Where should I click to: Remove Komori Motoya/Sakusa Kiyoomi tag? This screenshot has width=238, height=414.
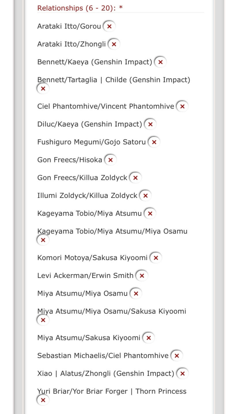(156, 258)
